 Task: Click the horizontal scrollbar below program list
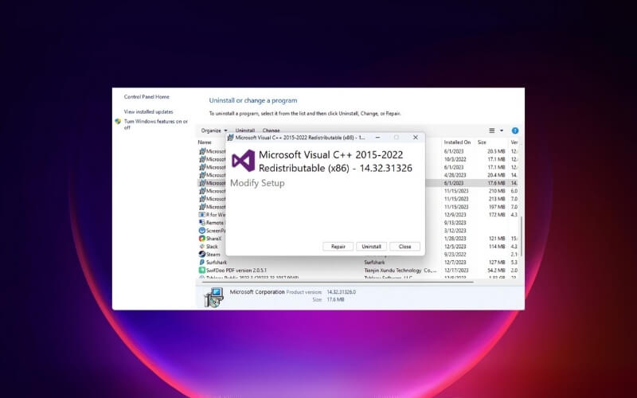[x=337, y=282]
